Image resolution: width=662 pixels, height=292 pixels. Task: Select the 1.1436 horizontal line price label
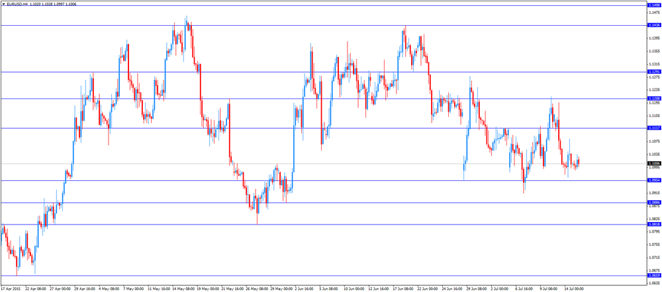tap(653, 25)
